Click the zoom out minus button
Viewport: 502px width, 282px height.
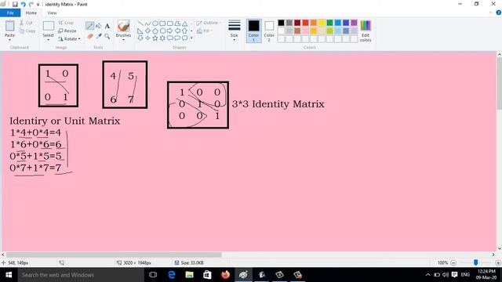[453, 262]
